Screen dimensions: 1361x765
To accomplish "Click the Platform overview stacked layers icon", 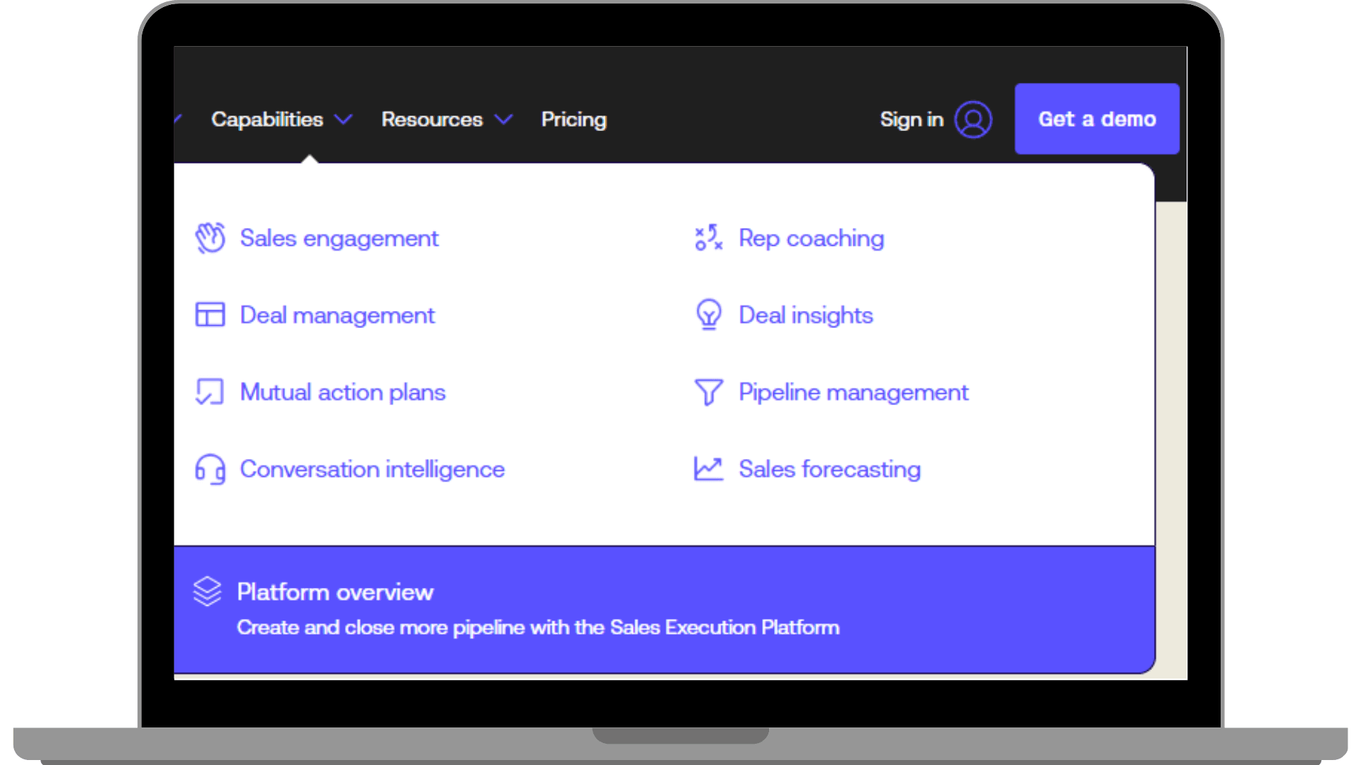I will (207, 592).
